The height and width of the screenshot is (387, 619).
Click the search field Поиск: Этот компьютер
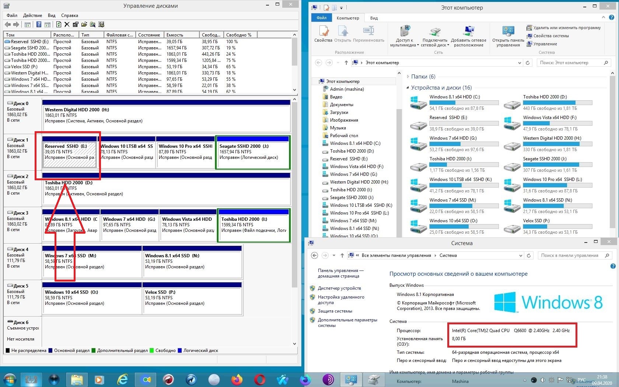(x=573, y=63)
